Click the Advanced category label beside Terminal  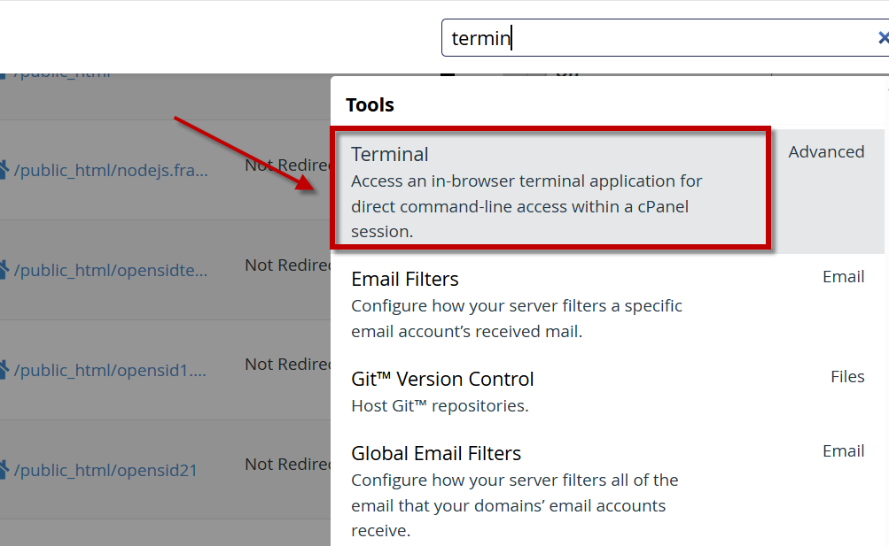point(826,152)
